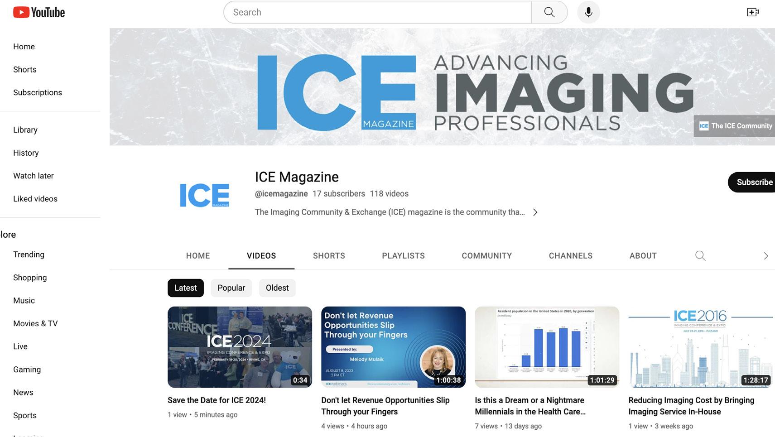The width and height of the screenshot is (775, 437).
Task: Open 'Save the Date for ICE 2024!' title
Action: point(217,400)
